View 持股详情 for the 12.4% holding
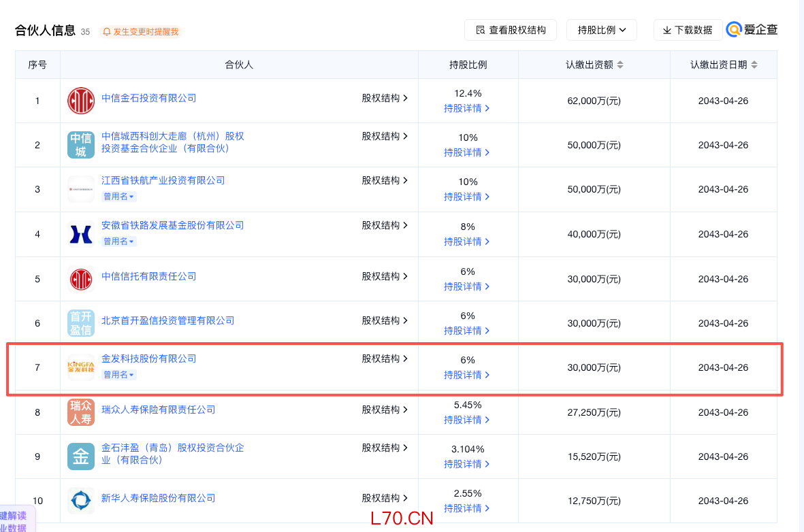Viewport: 804px width, 532px height. coord(466,108)
